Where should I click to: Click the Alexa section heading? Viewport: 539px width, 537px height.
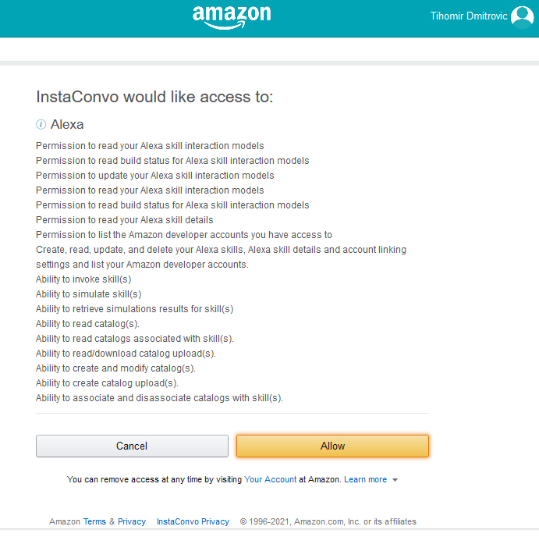(67, 124)
